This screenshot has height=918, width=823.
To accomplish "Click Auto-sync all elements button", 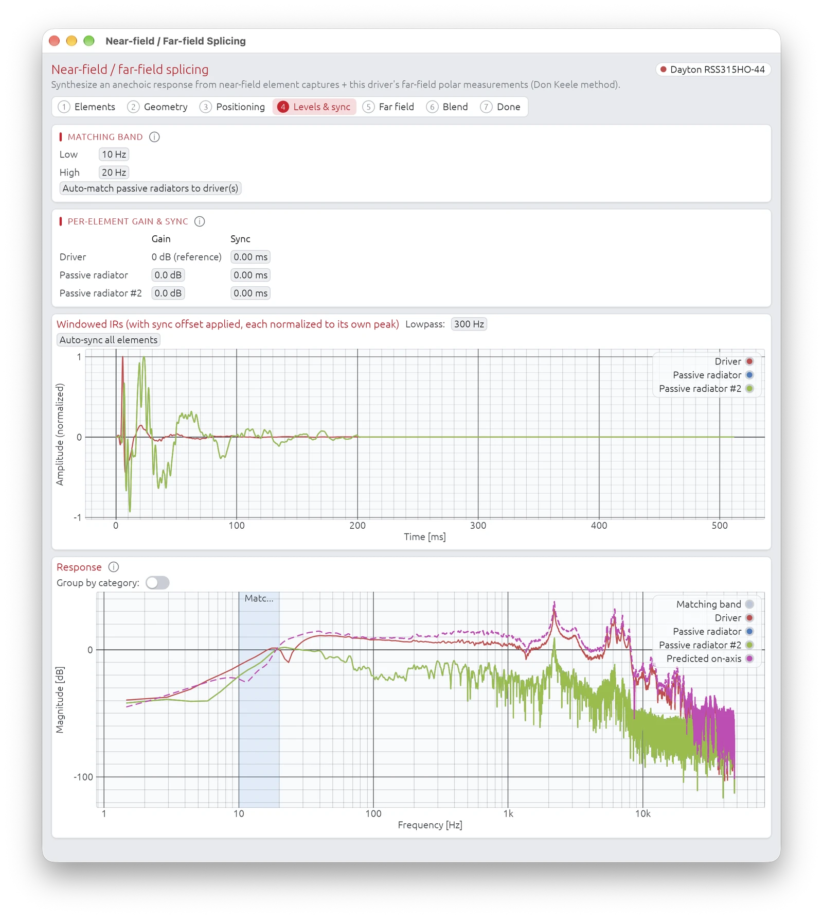I will [x=109, y=340].
